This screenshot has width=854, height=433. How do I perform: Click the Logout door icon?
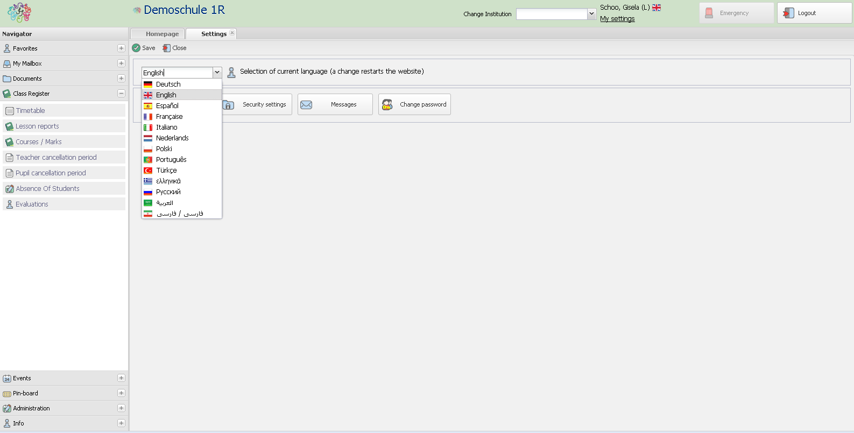pyautogui.click(x=788, y=13)
